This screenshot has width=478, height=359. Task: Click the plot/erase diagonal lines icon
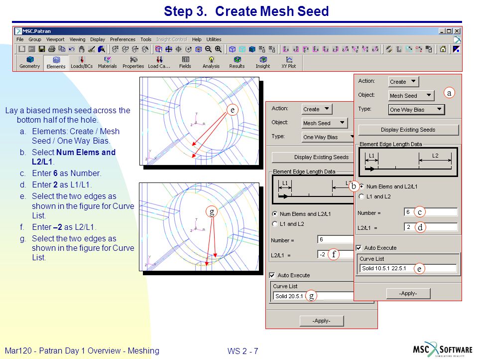click(x=389, y=49)
